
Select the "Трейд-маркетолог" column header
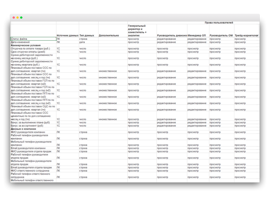(x=246, y=35)
